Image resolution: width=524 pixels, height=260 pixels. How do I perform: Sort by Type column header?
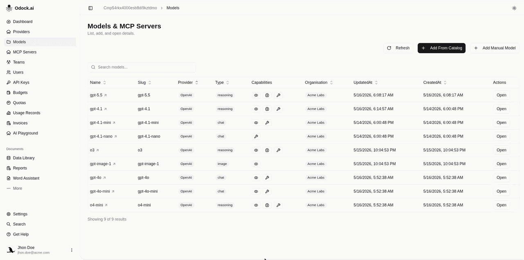[x=222, y=83]
